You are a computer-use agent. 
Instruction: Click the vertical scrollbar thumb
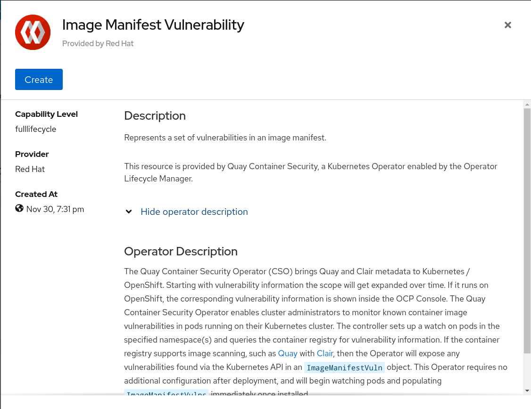pyautogui.click(x=527, y=231)
